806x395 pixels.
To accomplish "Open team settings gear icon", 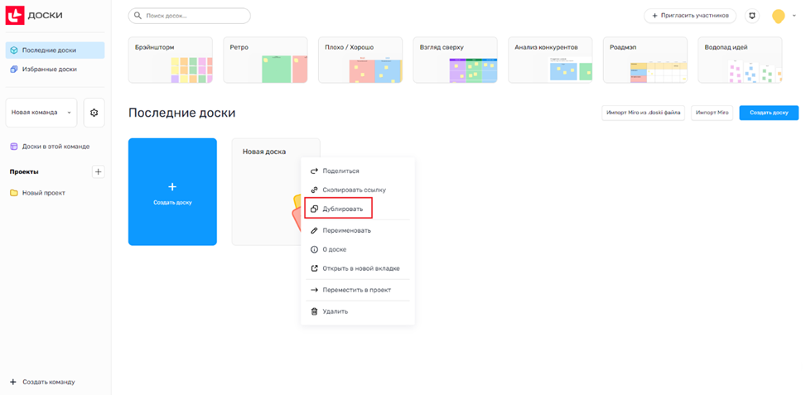I will 94,113.
